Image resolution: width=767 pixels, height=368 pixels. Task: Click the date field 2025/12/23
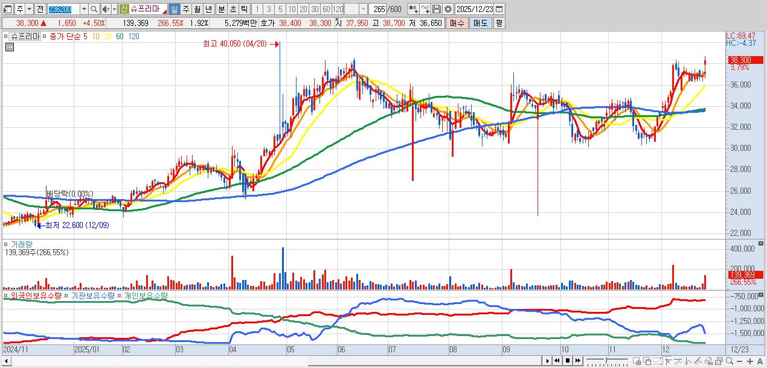[x=474, y=10]
